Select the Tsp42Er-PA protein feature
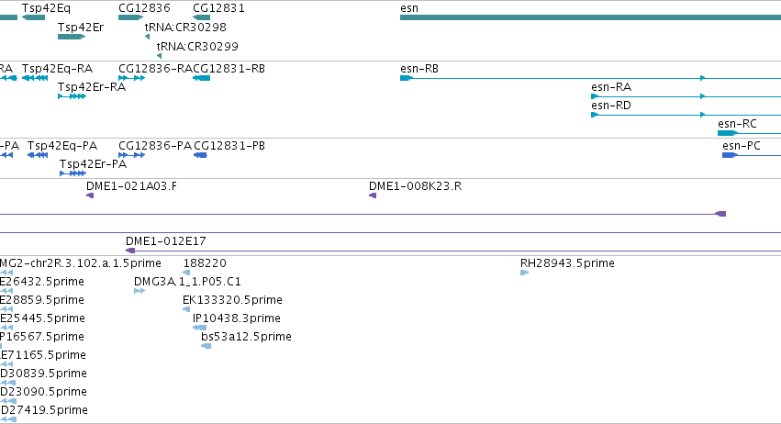Viewport: 781px width, 424px height. tap(73, 173)
